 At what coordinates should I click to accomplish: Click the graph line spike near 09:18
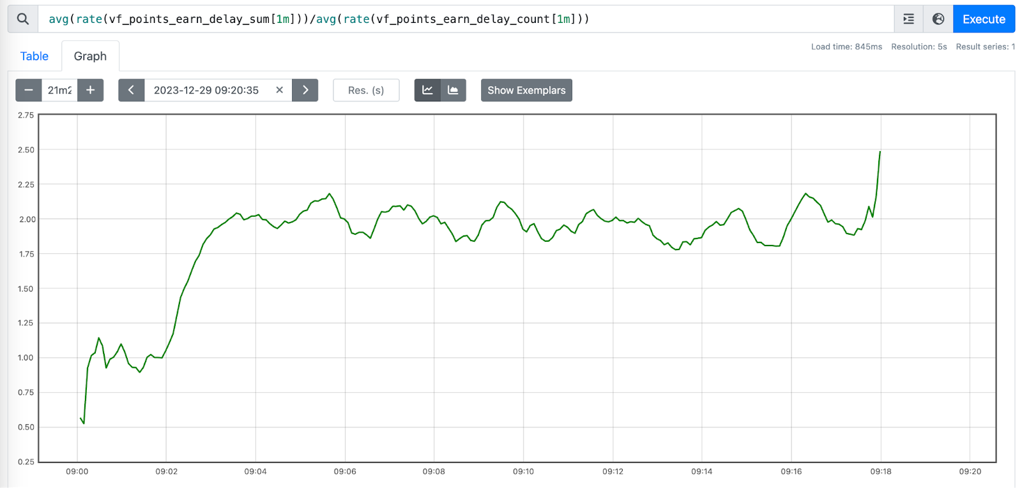[x=880, y=152]
